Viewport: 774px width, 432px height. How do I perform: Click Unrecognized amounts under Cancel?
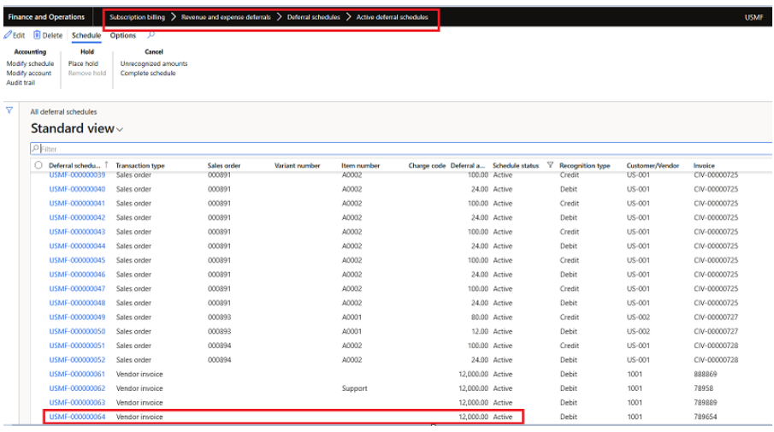click(x=154, y=64)
